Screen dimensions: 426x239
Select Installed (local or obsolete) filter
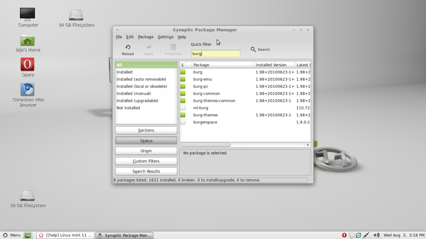146,86
